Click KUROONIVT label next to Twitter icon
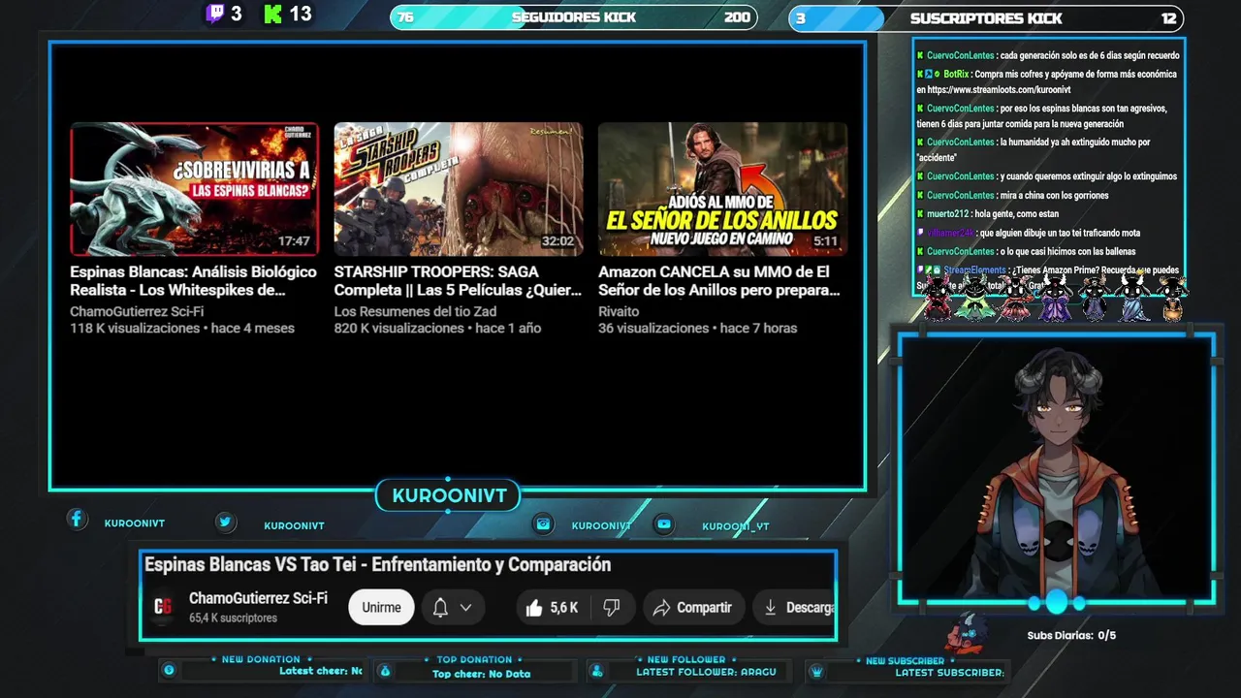1241x698 pixels. point(294,525)
